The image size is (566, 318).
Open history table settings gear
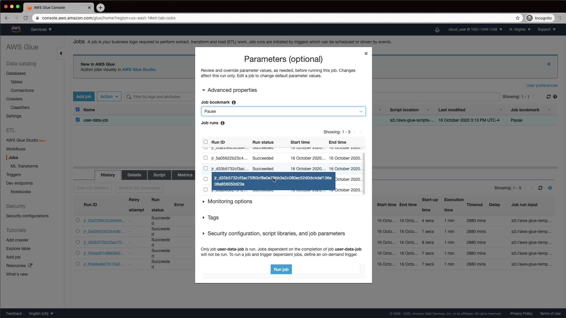pyautogui.click(x=550, y=188)
